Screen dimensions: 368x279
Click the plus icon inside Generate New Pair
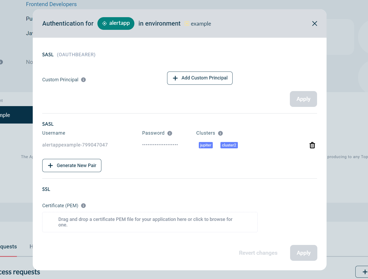pos(50,165)
